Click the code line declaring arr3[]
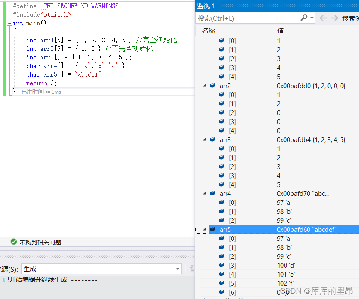The width and height of the screenshot is (359, 299). coord(79,57)
